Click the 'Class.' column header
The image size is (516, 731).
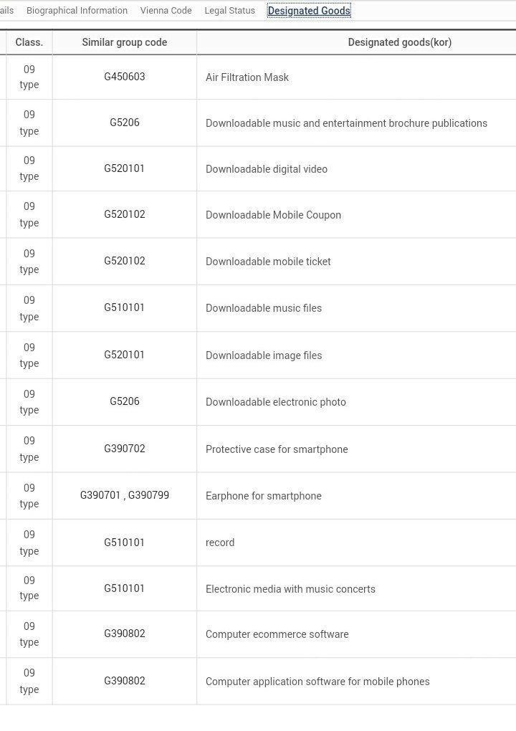click(x=29, y=42)
